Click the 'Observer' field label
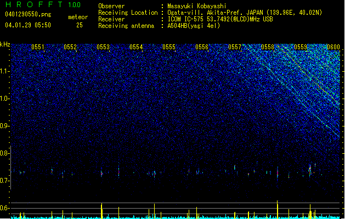345x219 pixels. (x=111, y=6)
